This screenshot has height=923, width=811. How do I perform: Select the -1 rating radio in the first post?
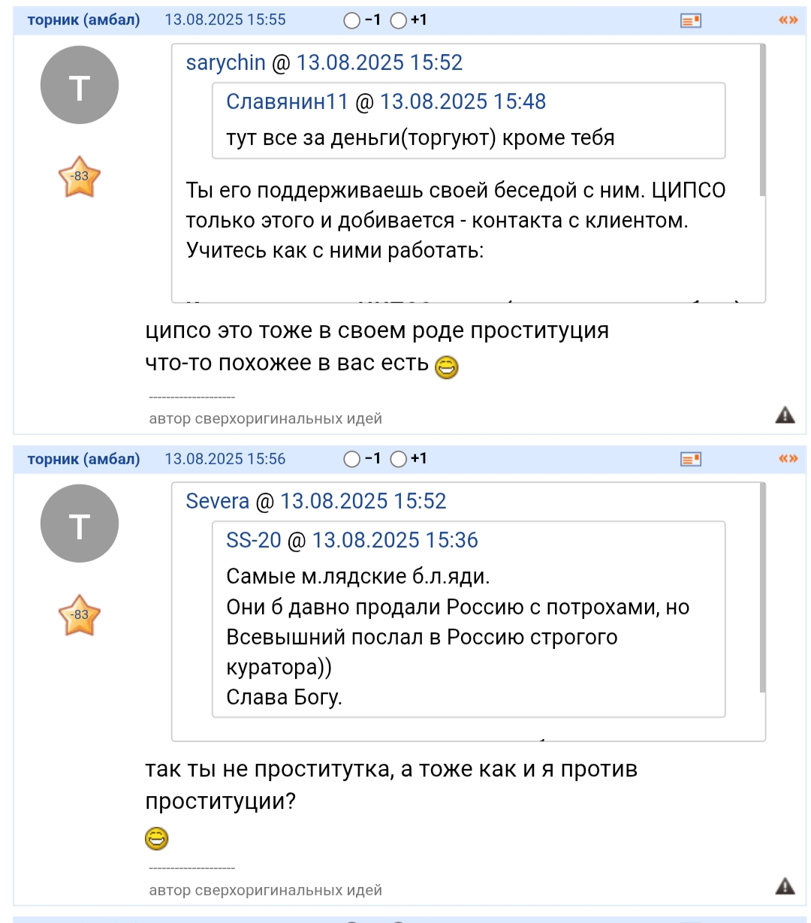click(x=351, y=21)
